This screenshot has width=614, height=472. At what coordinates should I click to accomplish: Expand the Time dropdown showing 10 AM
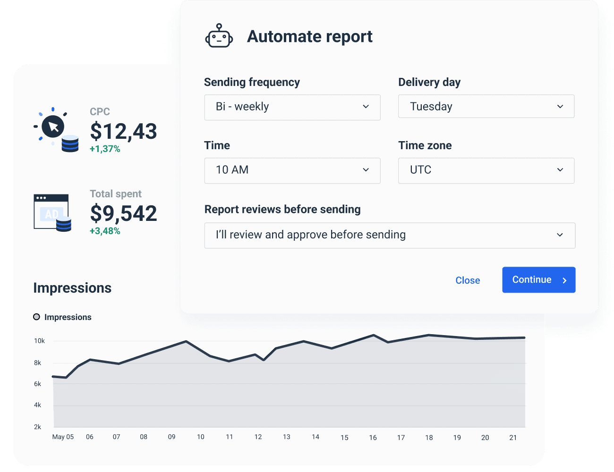click(292, 170)
